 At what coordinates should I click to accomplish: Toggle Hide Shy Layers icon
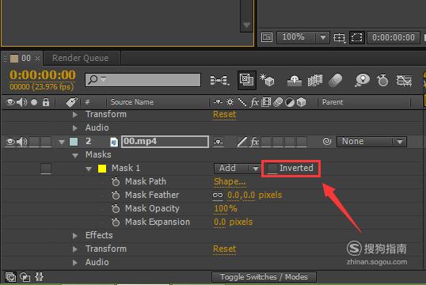(295, 81)
